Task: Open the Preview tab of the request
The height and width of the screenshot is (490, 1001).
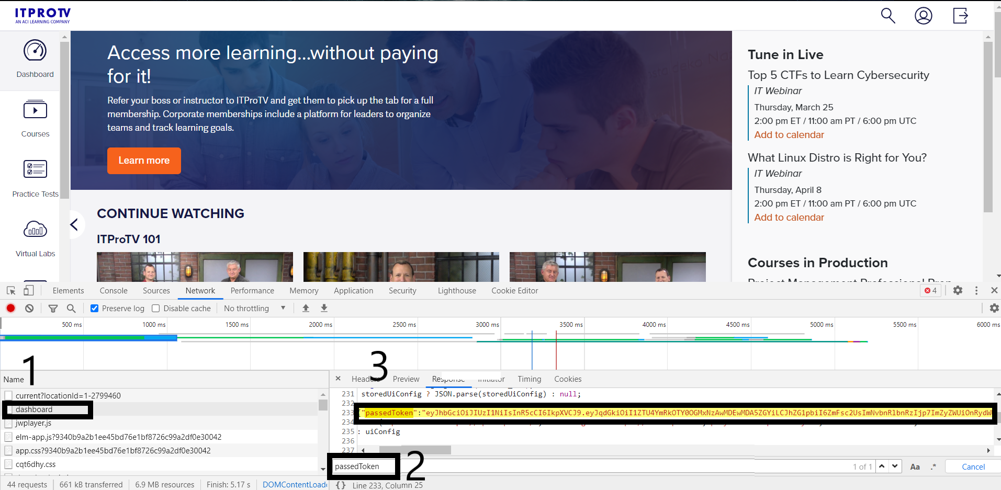Action: [x=406, y=379]
